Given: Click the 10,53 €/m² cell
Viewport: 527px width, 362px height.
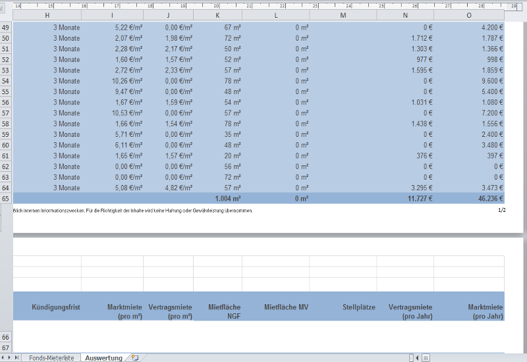Looking at the screenshot, I should pyautogui.click(x=112, y=113).
